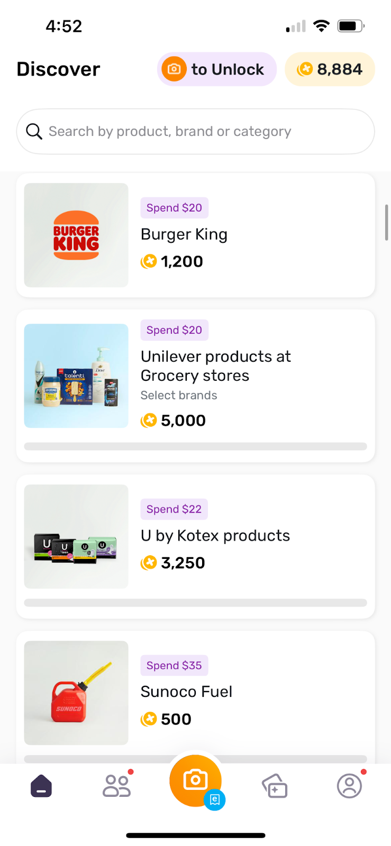Open U by Kotex products offer
The height and width of the screenshot is (846, 391).
215,536
